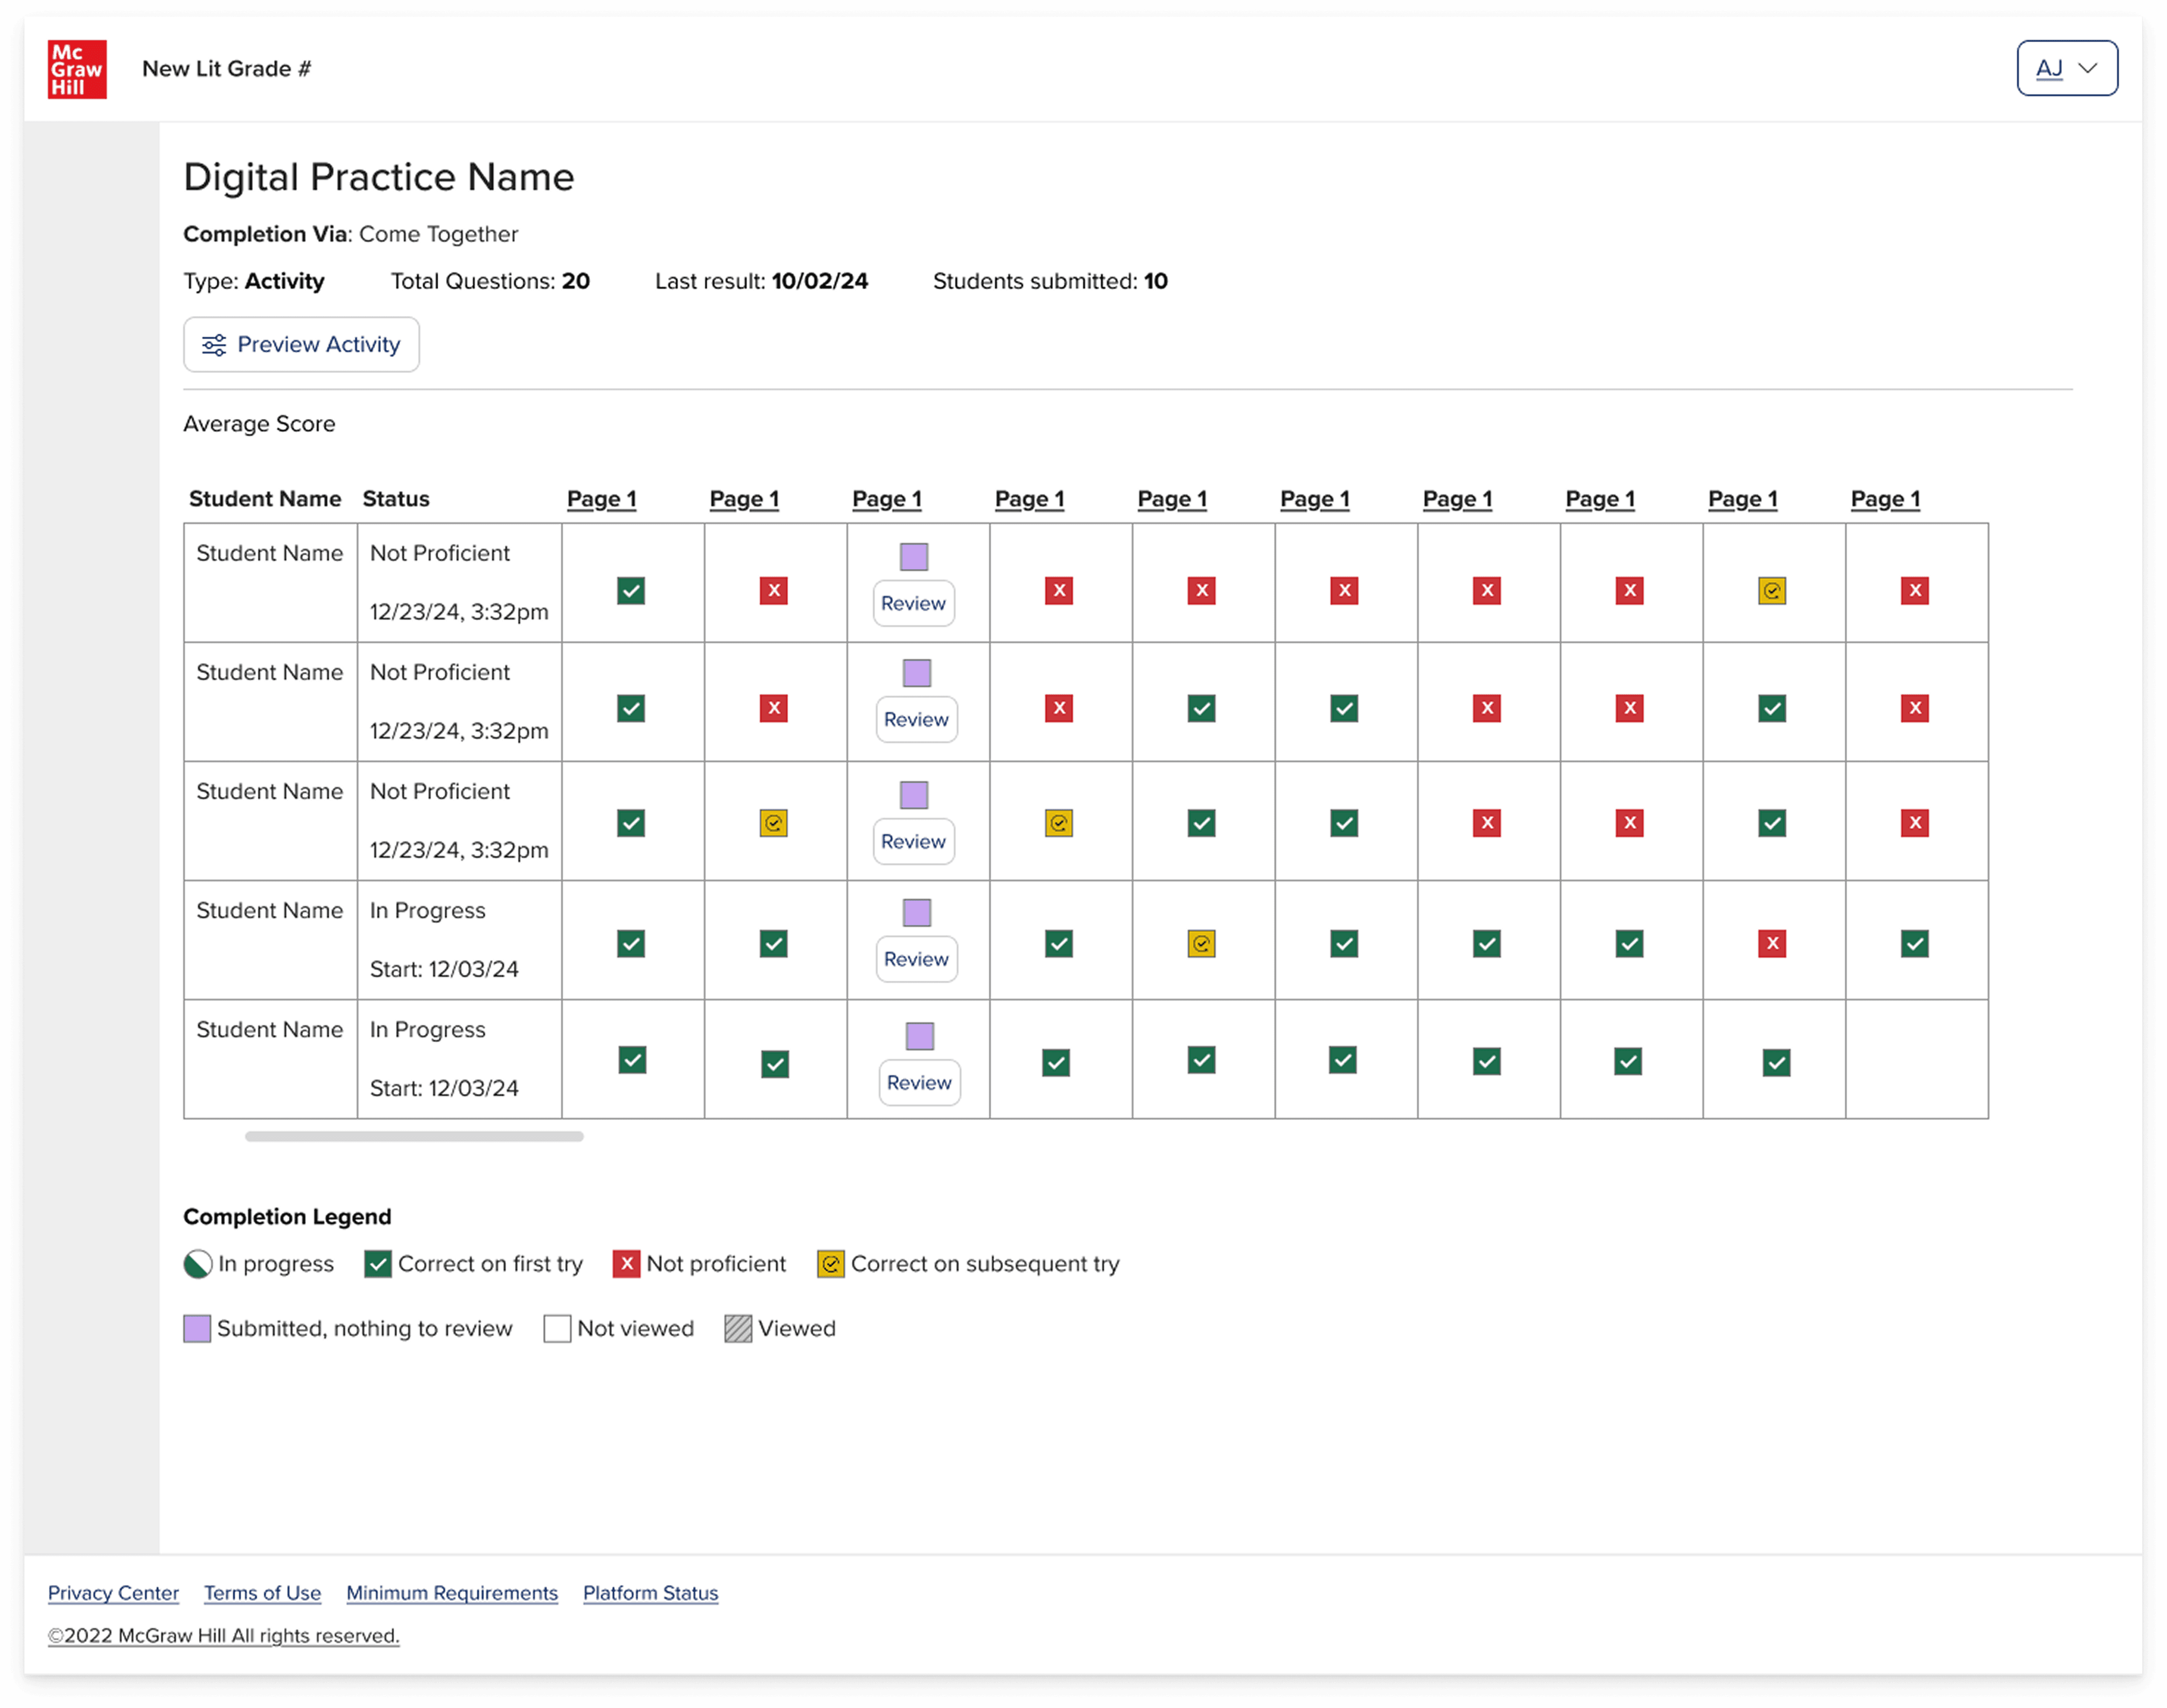Click the In progress icon in the legend
2167x1708 pixels.
coord(198,1264)
